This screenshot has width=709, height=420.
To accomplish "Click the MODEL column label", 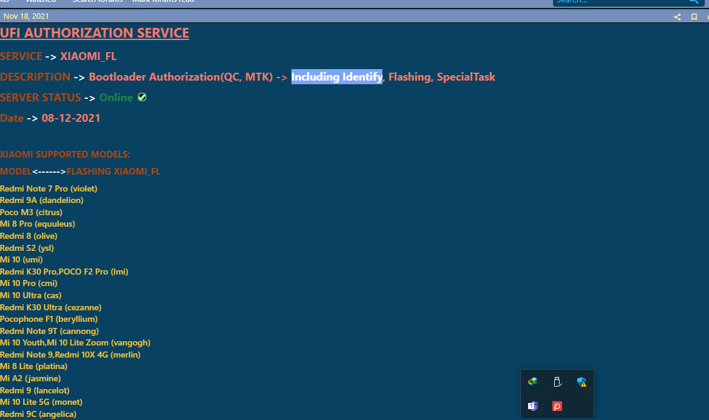I will tap(16, 172).
